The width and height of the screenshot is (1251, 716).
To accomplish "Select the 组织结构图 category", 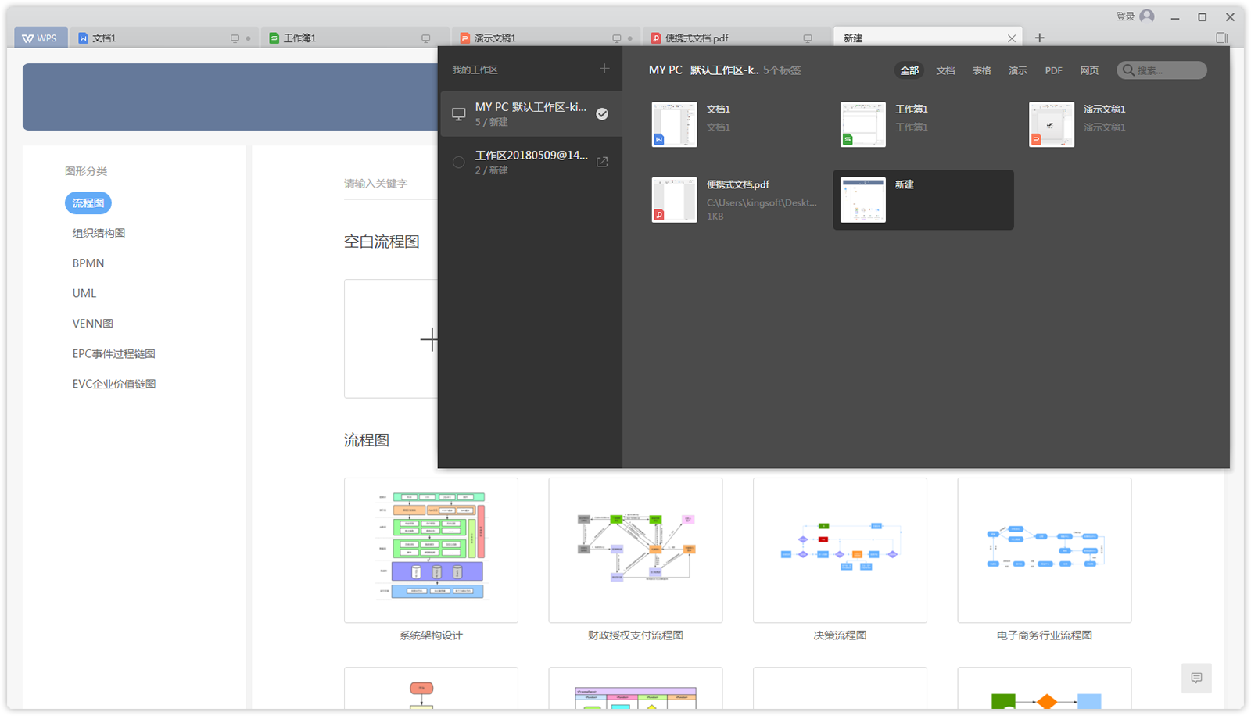I will (x=99, y=233).
